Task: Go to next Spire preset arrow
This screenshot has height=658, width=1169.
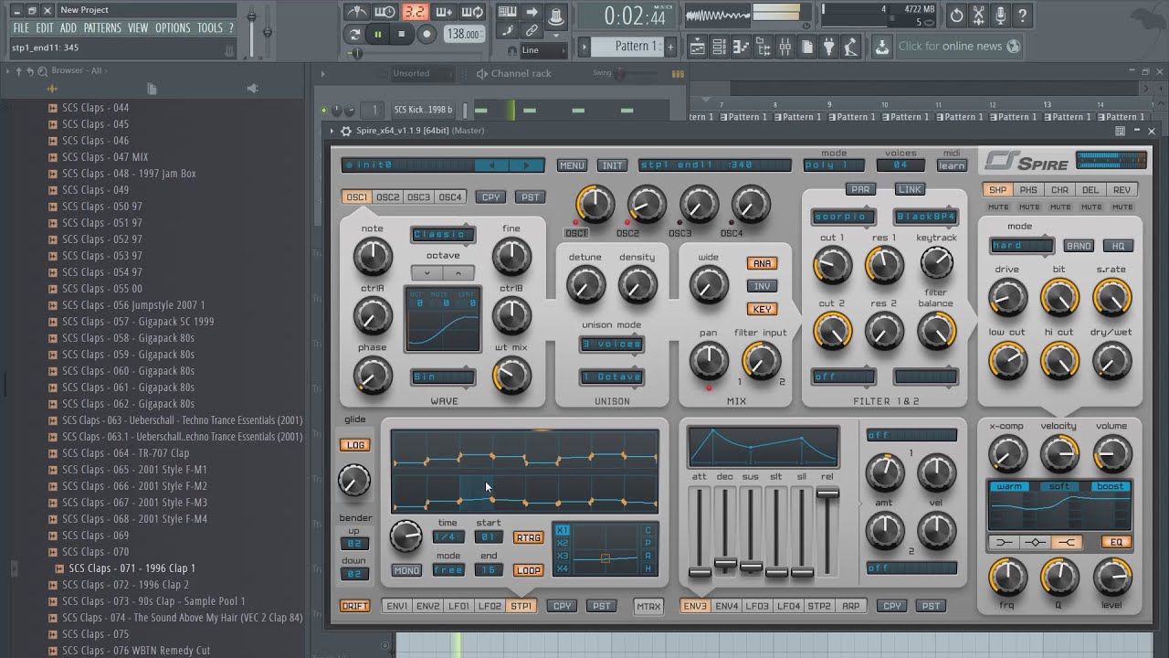Action: pos(525,165)
